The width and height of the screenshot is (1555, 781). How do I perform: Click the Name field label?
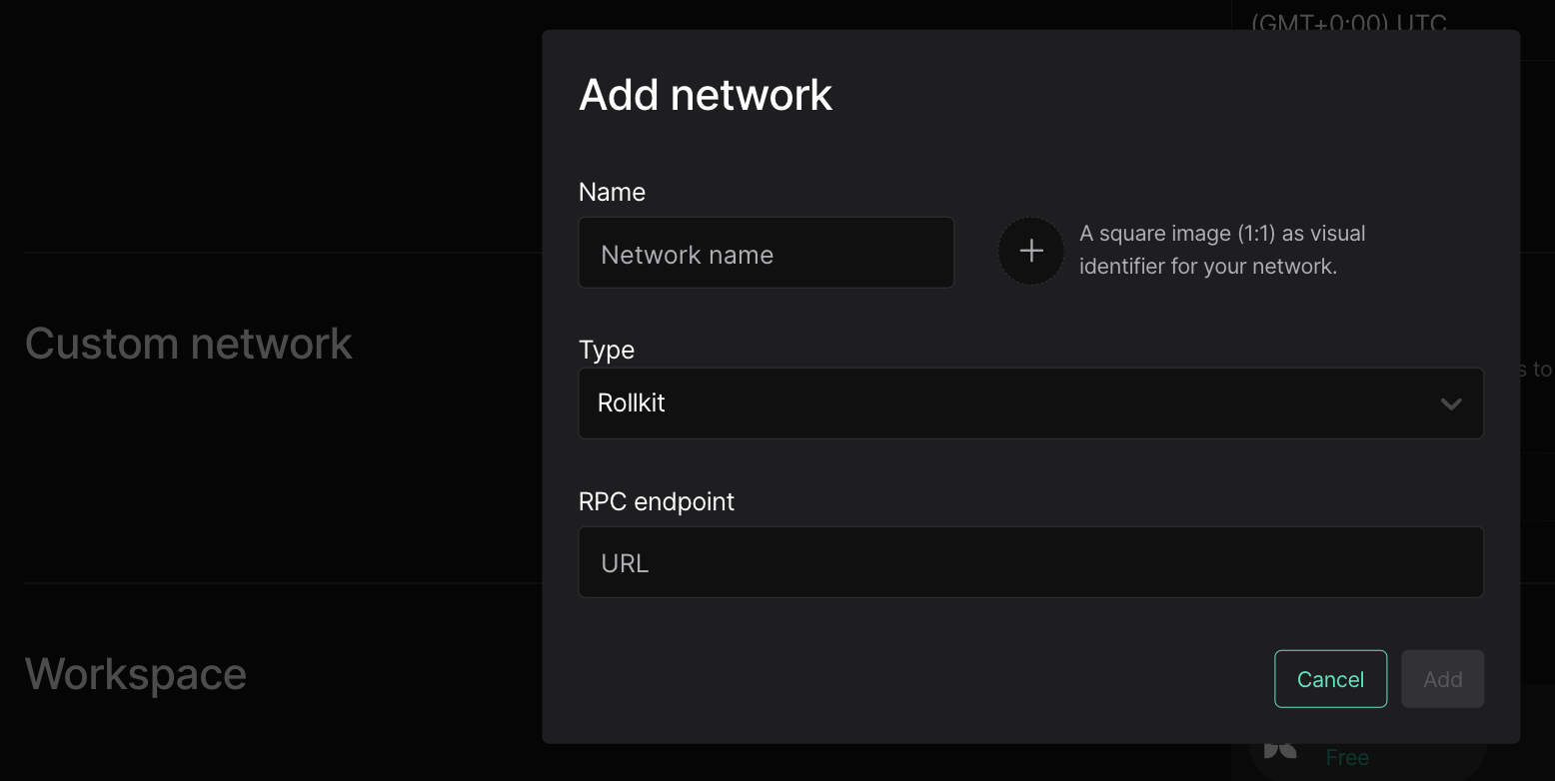(x=612, y=192)
